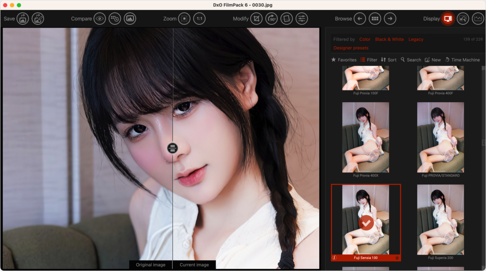This screenshot has width=486, height=271.
Task: Apply the Fuji Provia 100F preset
Action: tap(365, 79)
